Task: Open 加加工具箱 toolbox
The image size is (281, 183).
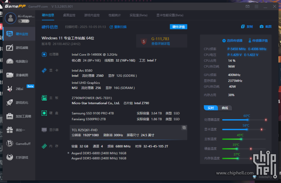Action: click(x=19, y=116)
